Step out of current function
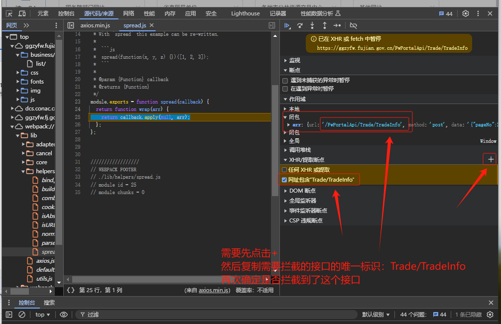 point(325,25)
